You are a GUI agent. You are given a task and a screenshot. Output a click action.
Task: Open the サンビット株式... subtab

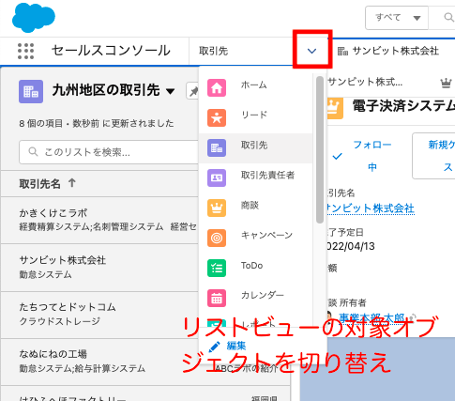(365, 83)
